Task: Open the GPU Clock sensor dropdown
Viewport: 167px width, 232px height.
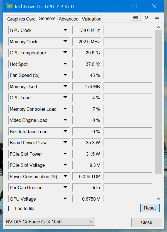Action: 65,30
